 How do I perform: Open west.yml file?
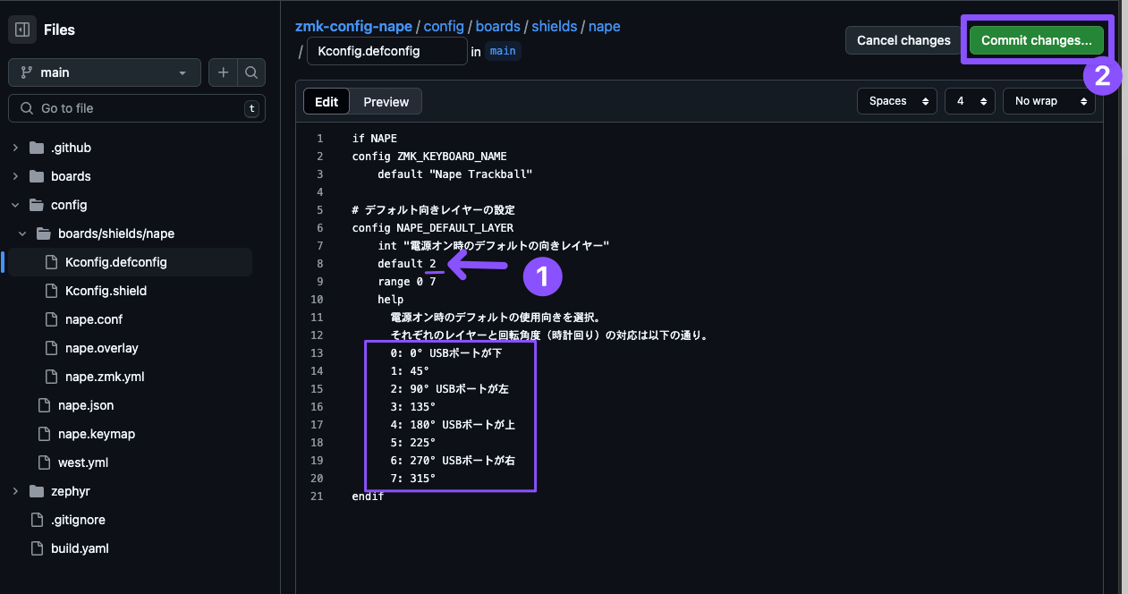coord(83,462)
